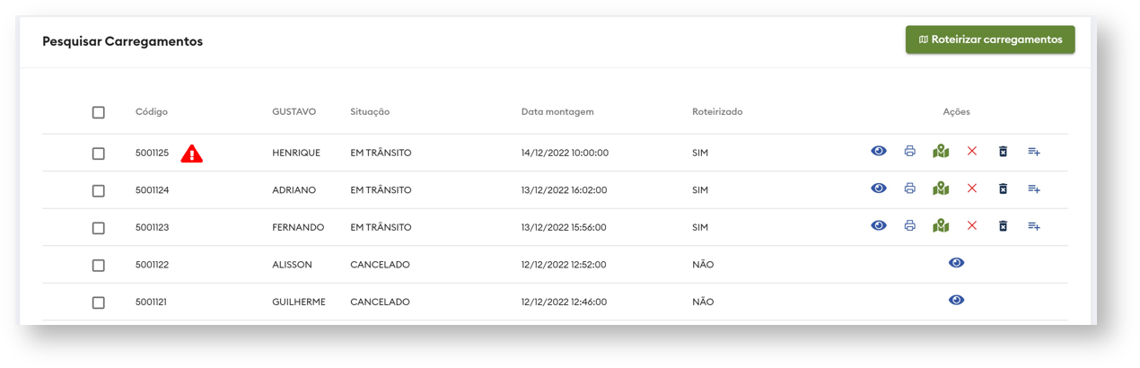Click Pesquisar Carregamentos title

pos(123,41)
